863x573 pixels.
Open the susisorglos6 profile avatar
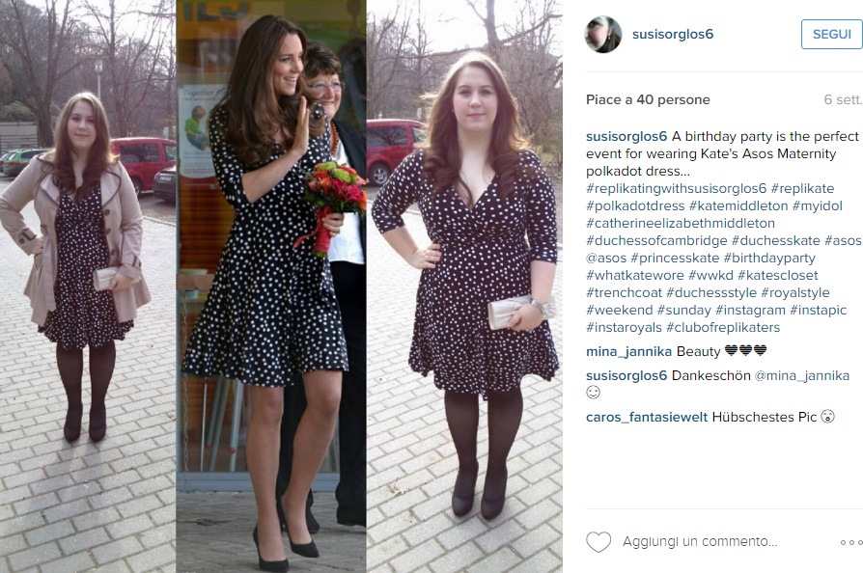(603, 34)
